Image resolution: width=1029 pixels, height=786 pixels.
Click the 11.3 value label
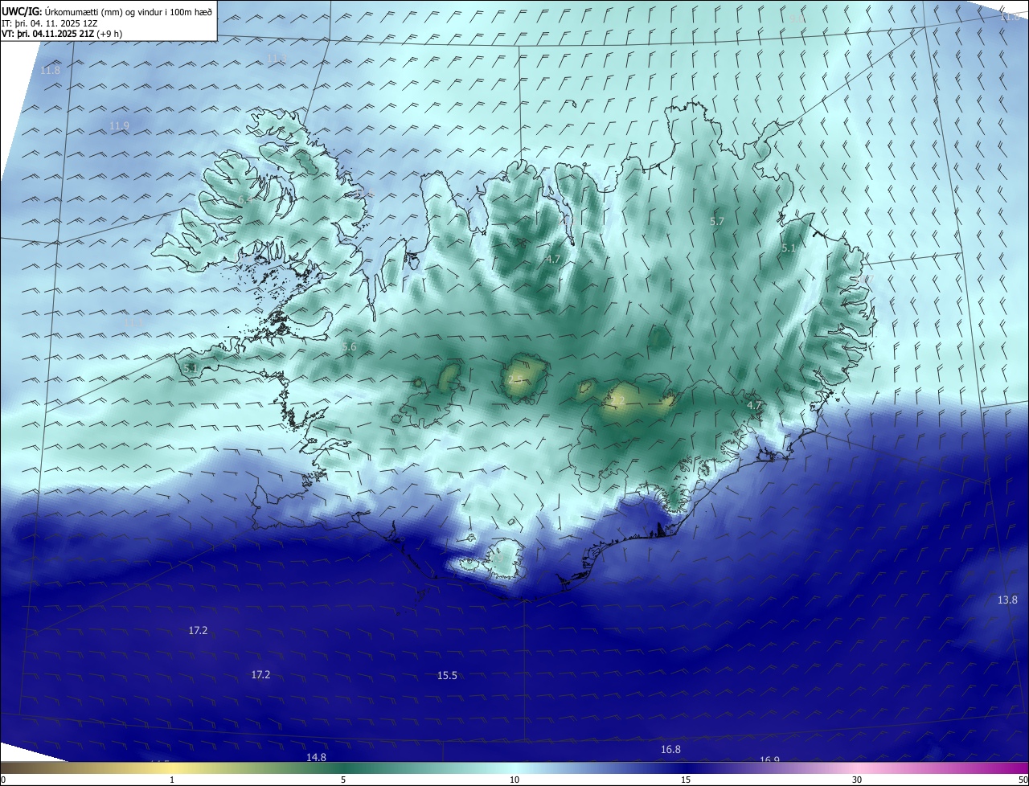[x=277, y=59]
